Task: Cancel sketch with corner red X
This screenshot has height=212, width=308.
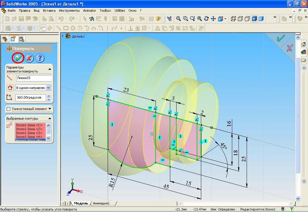Action: (290, 48)
